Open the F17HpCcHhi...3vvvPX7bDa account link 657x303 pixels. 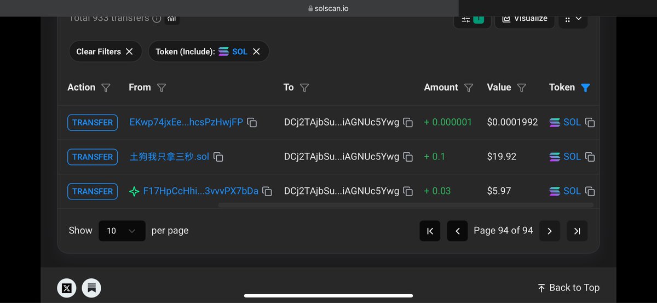pos(200,191)
